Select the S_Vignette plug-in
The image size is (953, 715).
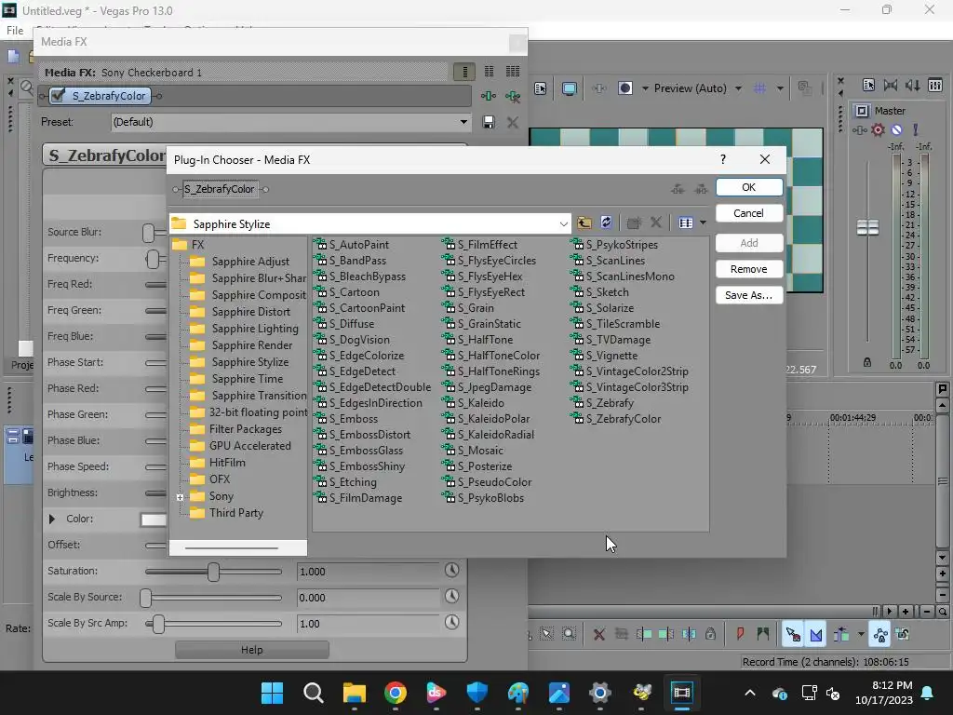(x=611, y=355)
